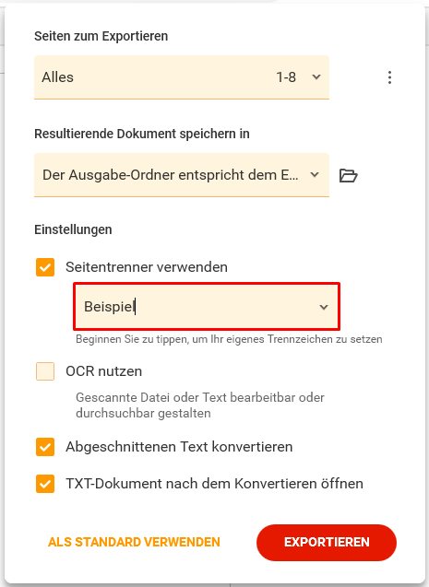Click the Seitentrenner verwenden label text
This screenshot has width=429, height=587.
point(147,267)
